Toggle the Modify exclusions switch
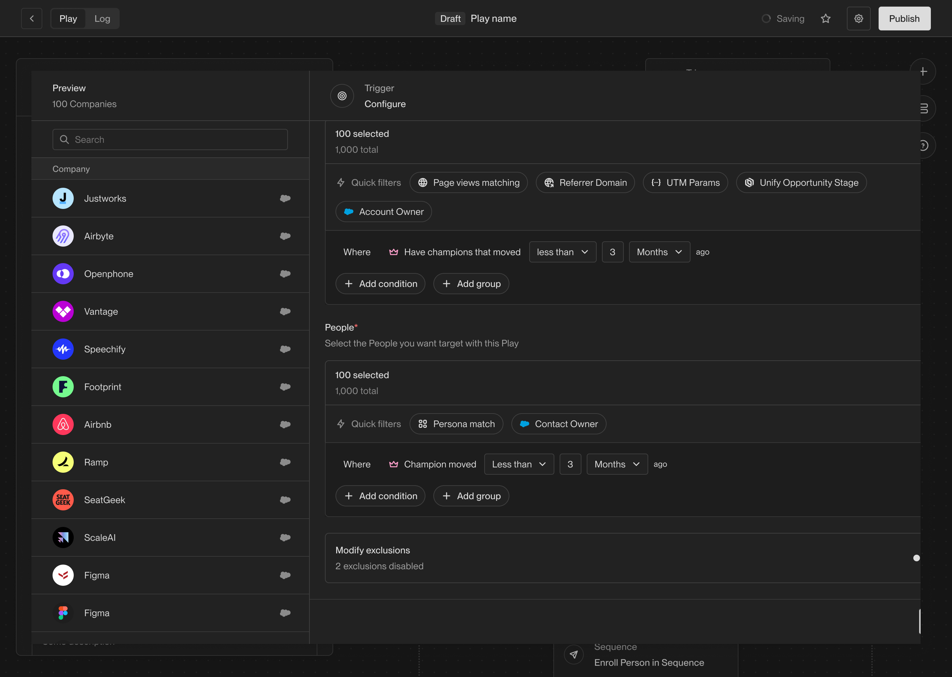Screen dimensions: 952x677 coord(915,558)
